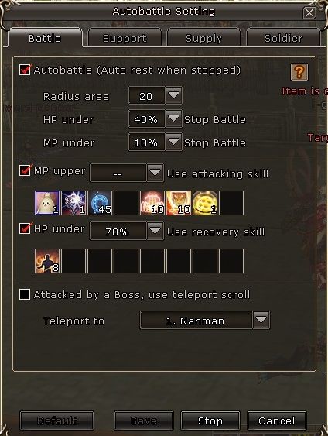328x436 pixels.
Task: Select the yellow dotted disc skill icon
Action: point(205,203)
